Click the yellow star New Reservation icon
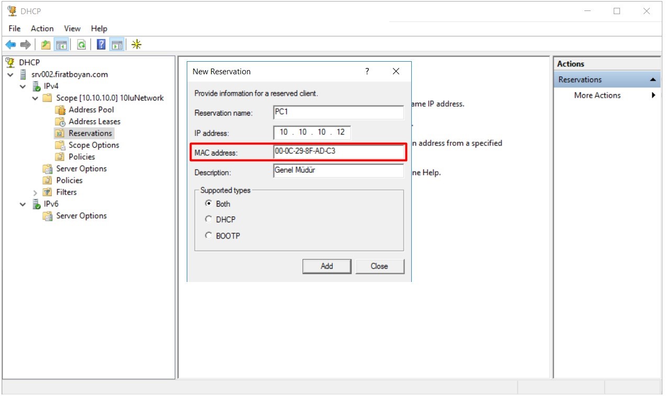 (x=136, y=45)
